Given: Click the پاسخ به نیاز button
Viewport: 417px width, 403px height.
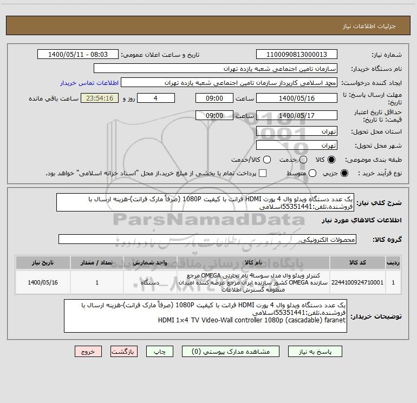Looking at the screenshot, I should click(x=315, y=352).
